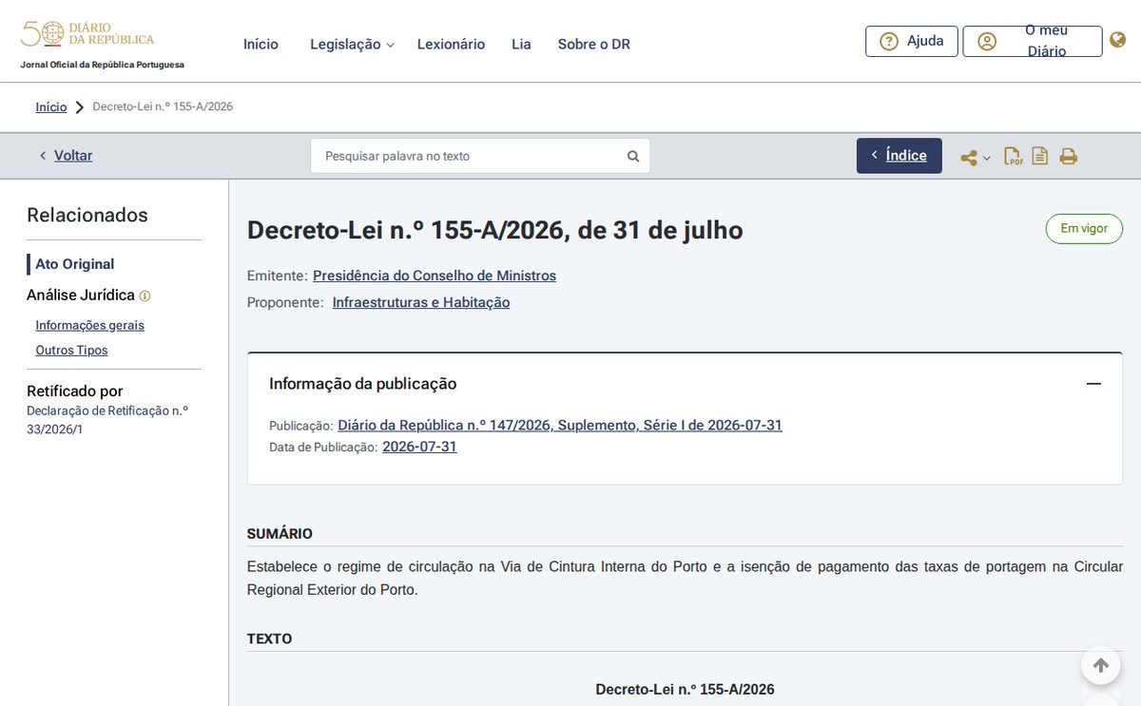Open the Lexionário menu item

point(451,45)
